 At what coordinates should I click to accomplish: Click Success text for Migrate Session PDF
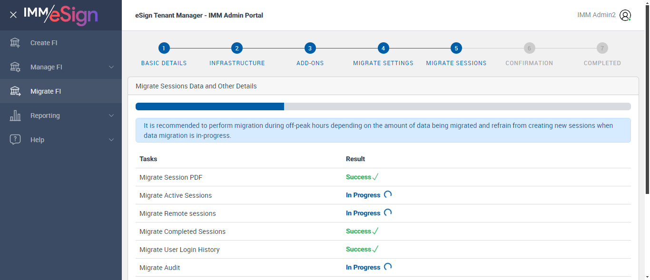(358, 177)
